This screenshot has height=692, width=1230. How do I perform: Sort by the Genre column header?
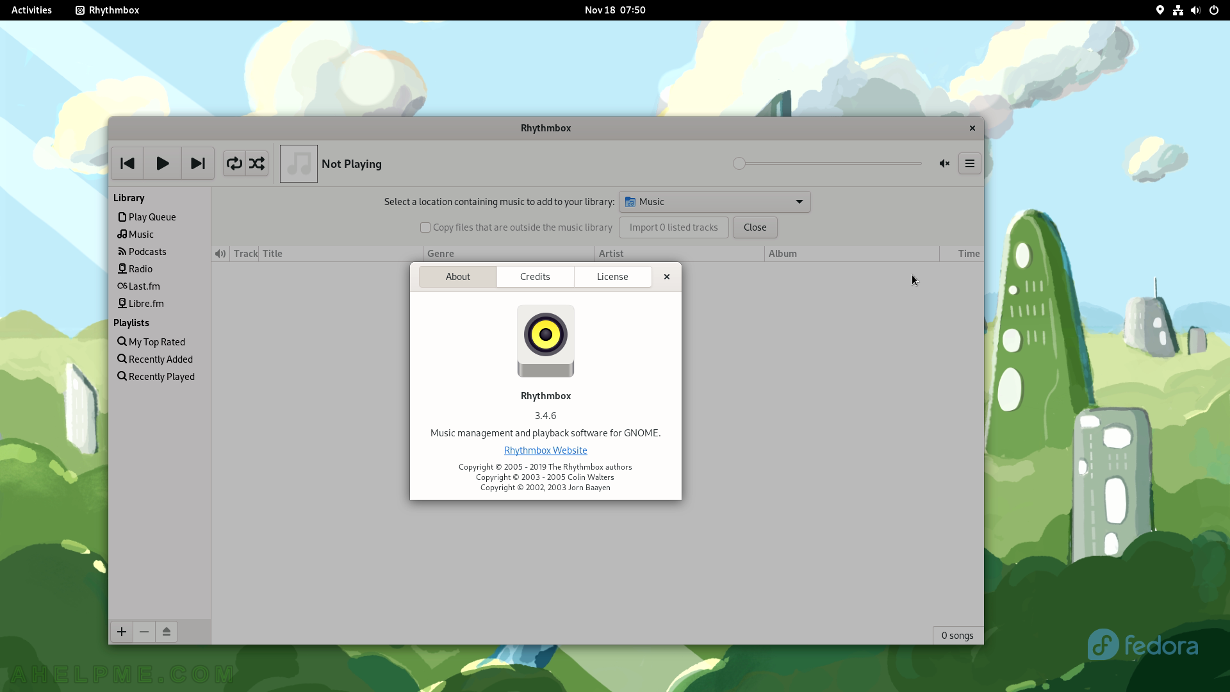click(x=509, y=254)
